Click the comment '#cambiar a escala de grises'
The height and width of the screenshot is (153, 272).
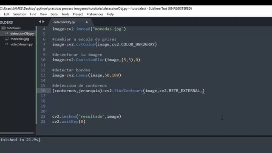click(84, 39)
